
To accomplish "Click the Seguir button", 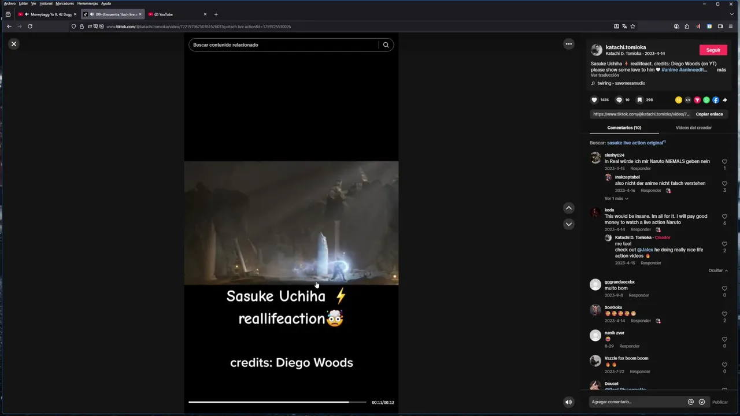I will pos(713,50).
